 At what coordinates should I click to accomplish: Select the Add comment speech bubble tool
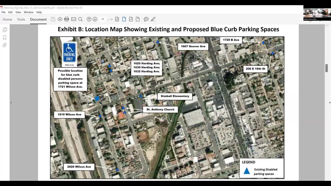pos(146,19)
